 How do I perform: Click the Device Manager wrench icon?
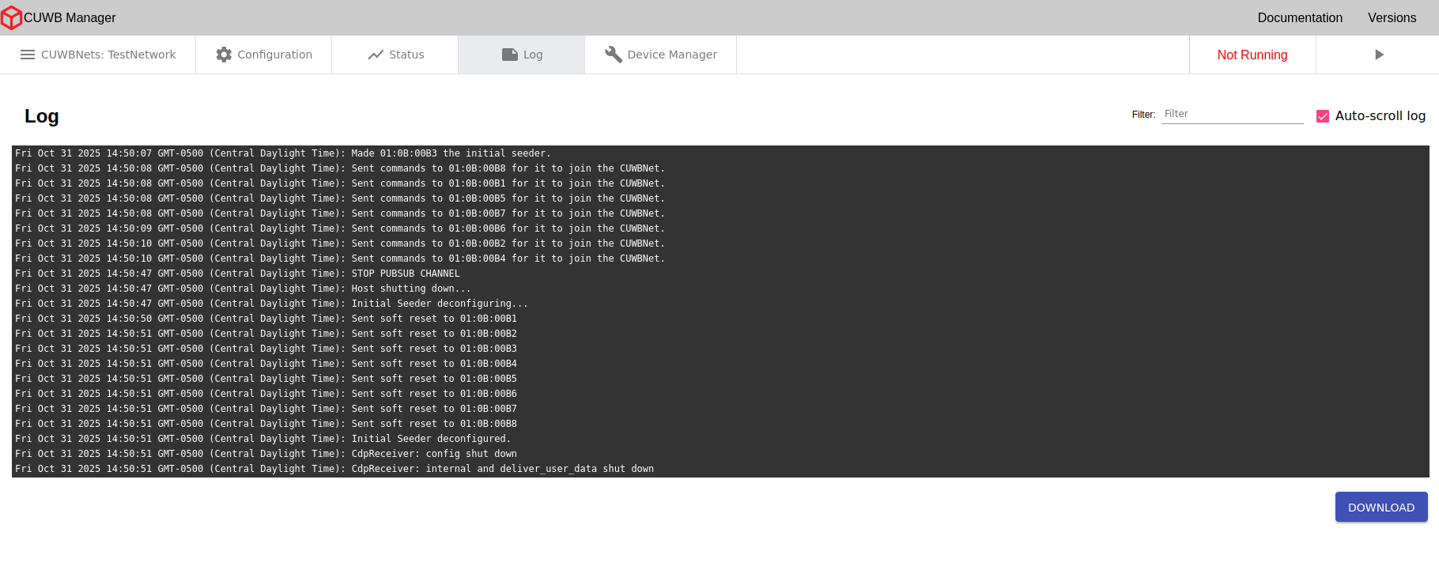pyautogui.click(x=614, y=55)
